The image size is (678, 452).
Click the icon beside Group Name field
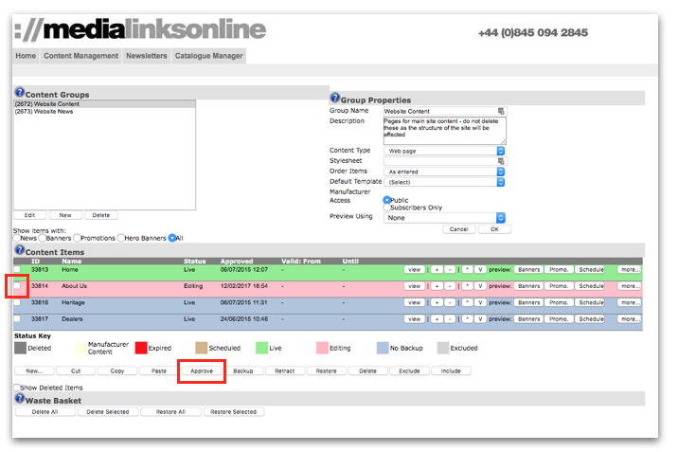click(502, 112)
